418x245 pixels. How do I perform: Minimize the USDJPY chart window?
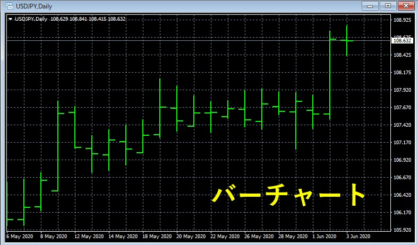point(370,5)
